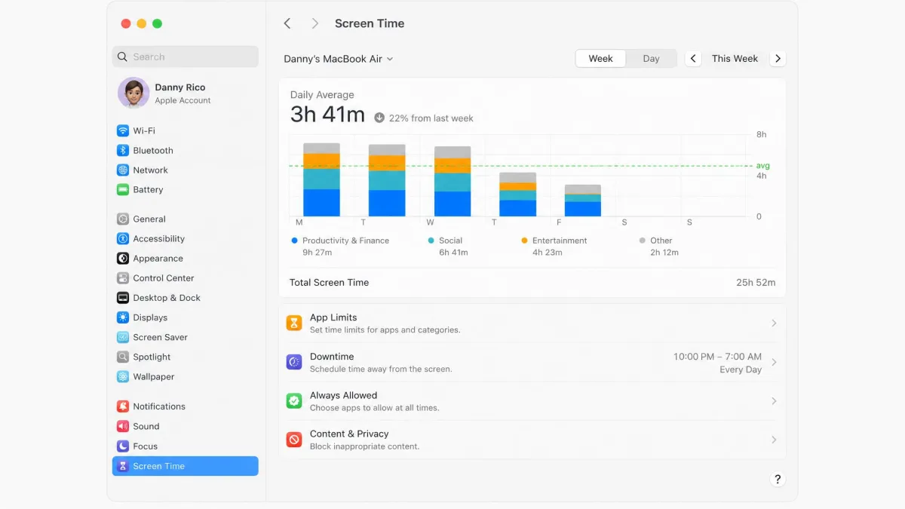
Task: Expand the App Limits row chevron
Action: coord(774,323)
